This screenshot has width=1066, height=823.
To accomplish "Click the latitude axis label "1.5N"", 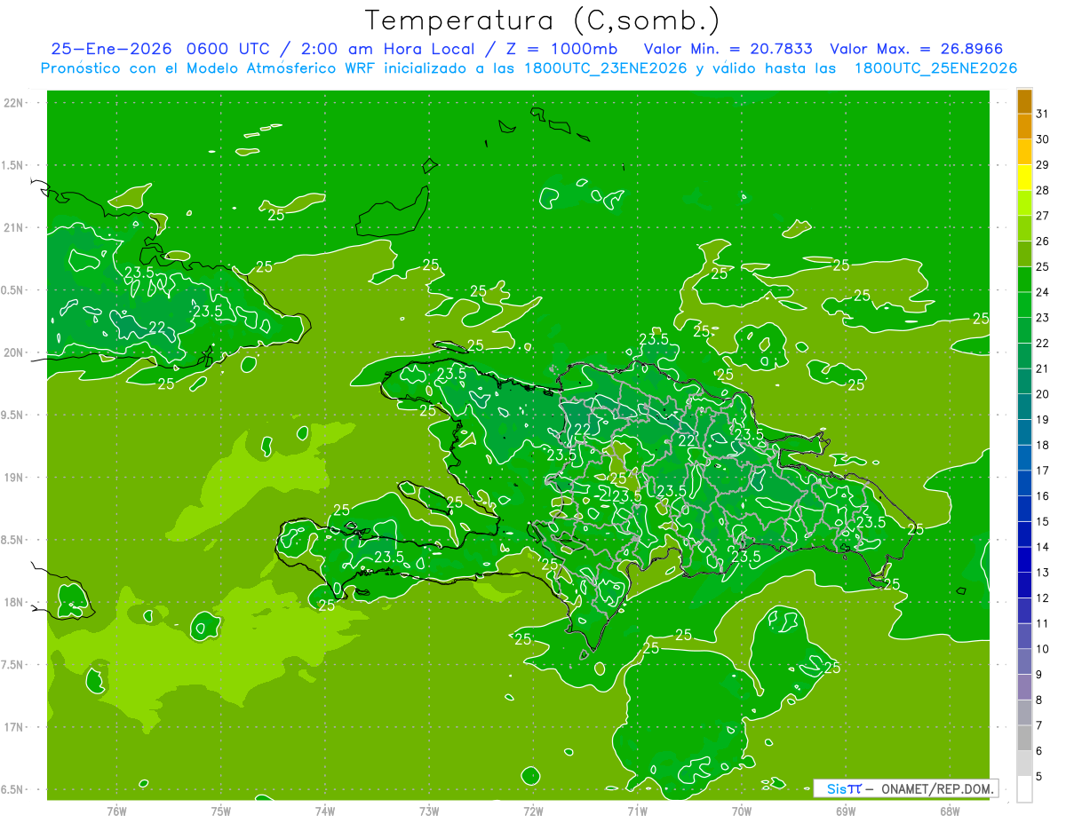I will (13, 165).
